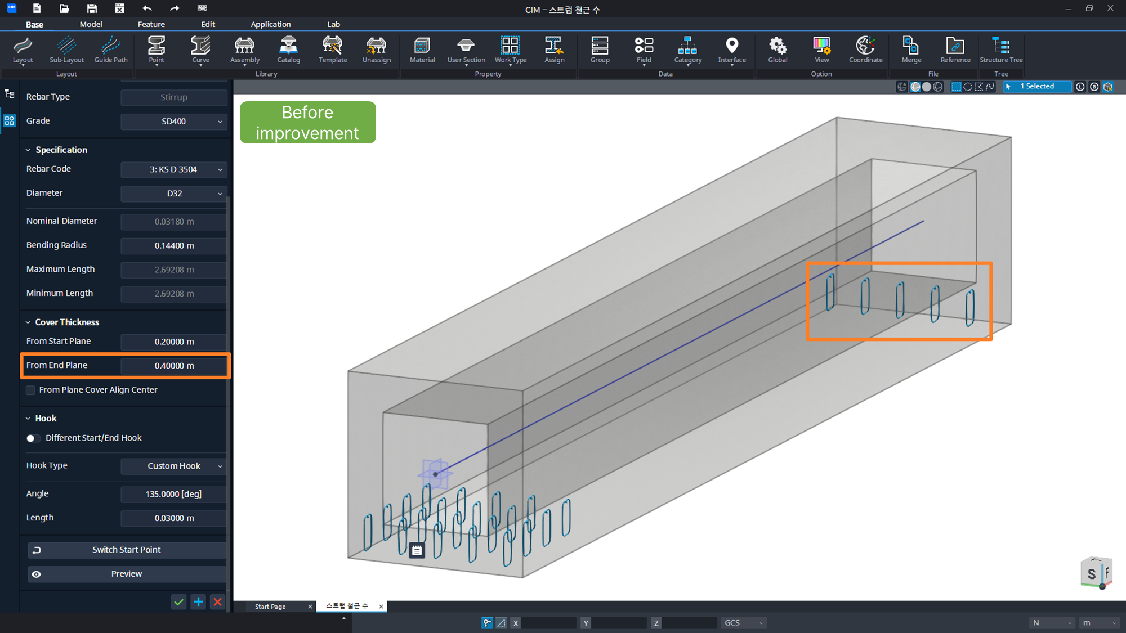Click the From End Plane input field
This screenshot has height=633, width=1126.
coord(174,366)
